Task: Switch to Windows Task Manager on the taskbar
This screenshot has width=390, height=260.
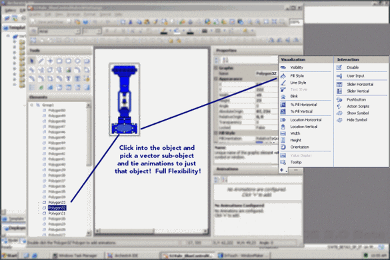Action: [78, 255]
